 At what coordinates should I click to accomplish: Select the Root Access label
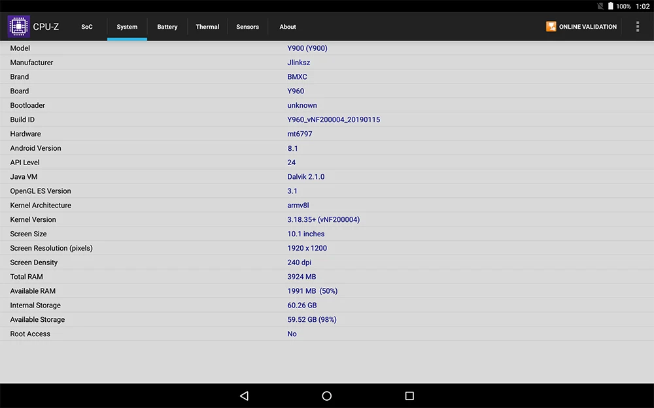pos(30,334)
